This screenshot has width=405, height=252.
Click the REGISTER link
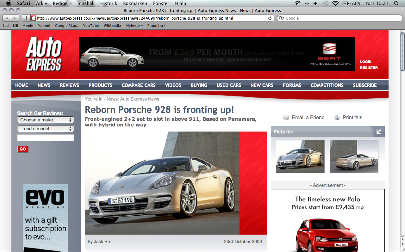(369, 68)
